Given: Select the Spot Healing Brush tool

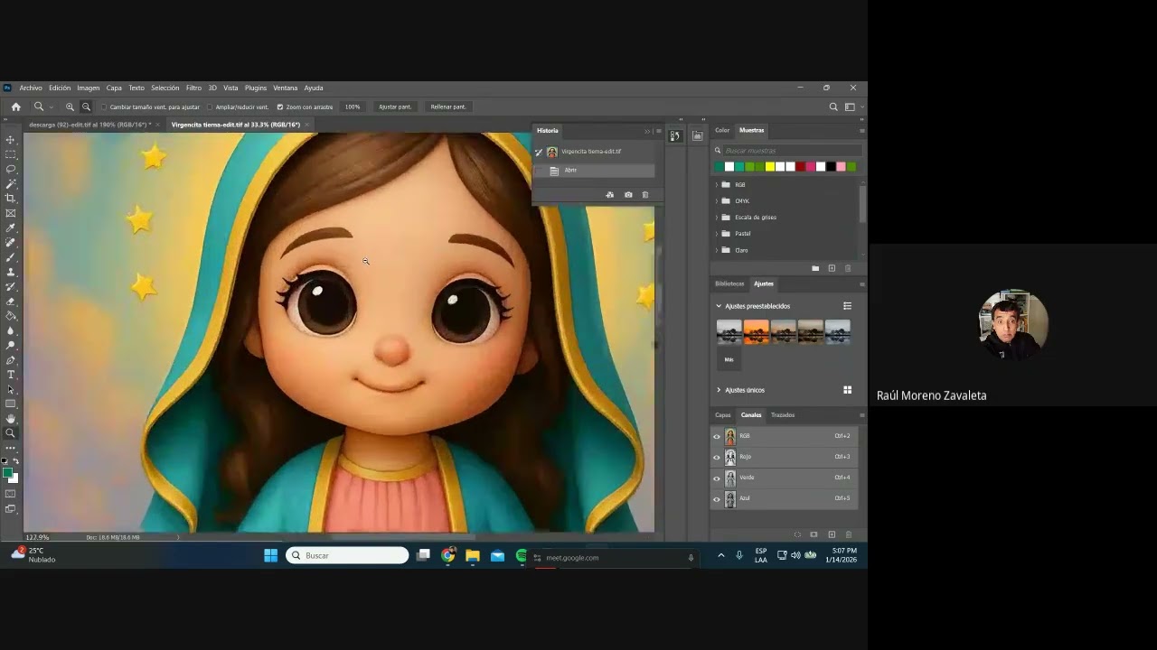Looking at the screenshot, I should pyautogui.click(x=11, y=242).
